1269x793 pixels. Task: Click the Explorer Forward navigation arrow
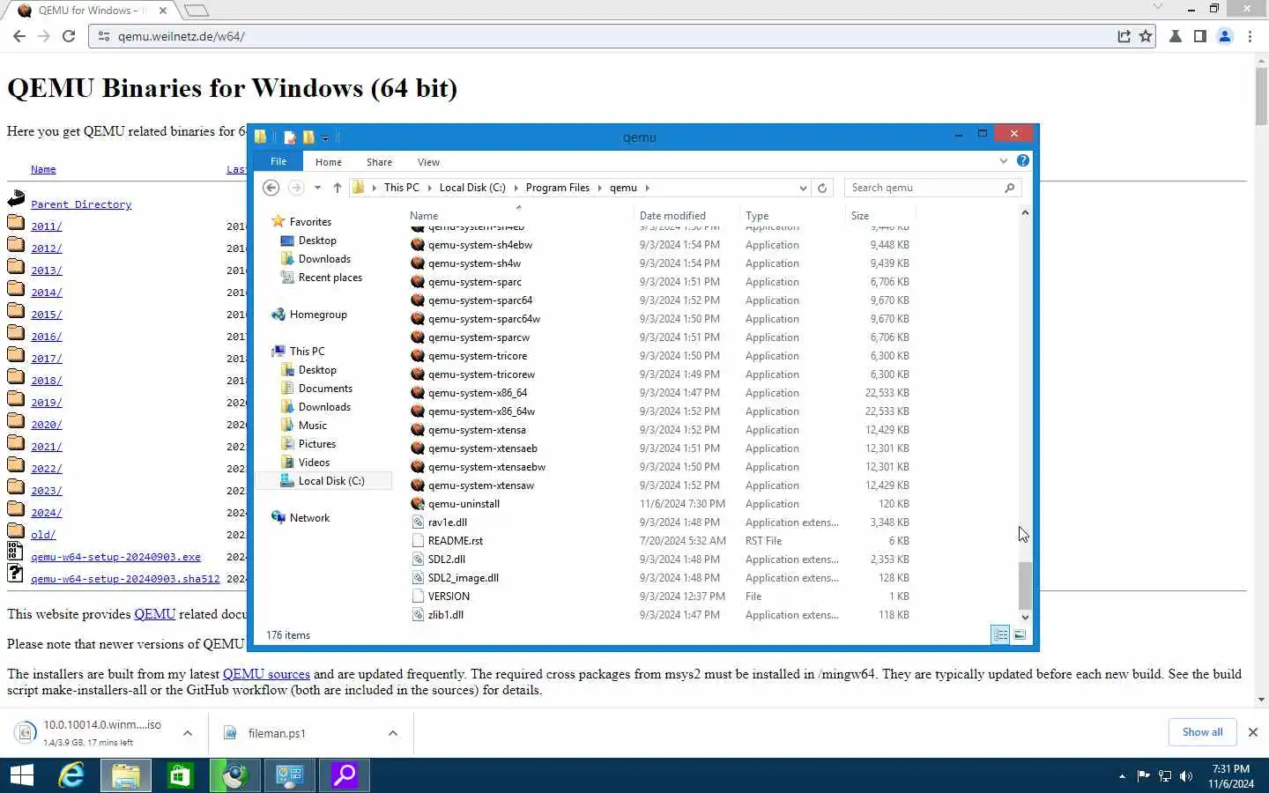pos(296,188)
